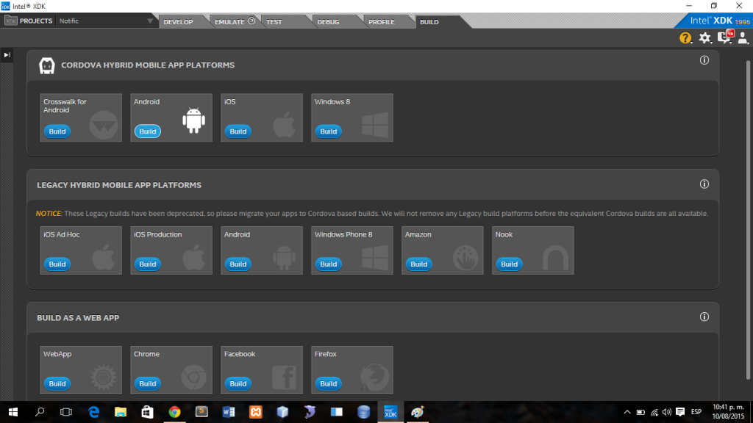Open settings gear icon in toolbar
The width and height of the screenshot is (753, 423).
point(704,38)
